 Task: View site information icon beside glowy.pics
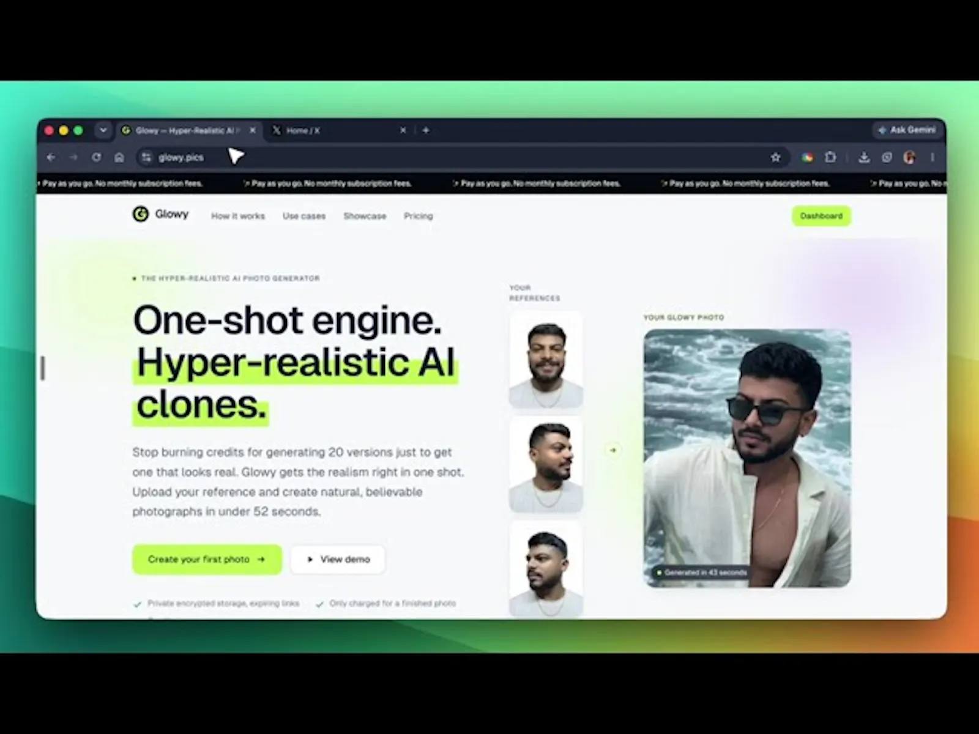(146, 157)
